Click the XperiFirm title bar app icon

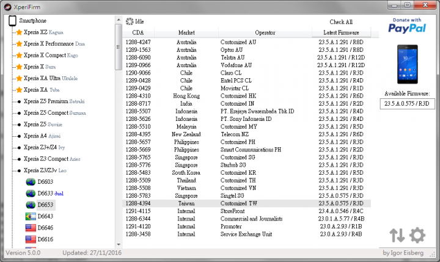(x=8, y=7)
